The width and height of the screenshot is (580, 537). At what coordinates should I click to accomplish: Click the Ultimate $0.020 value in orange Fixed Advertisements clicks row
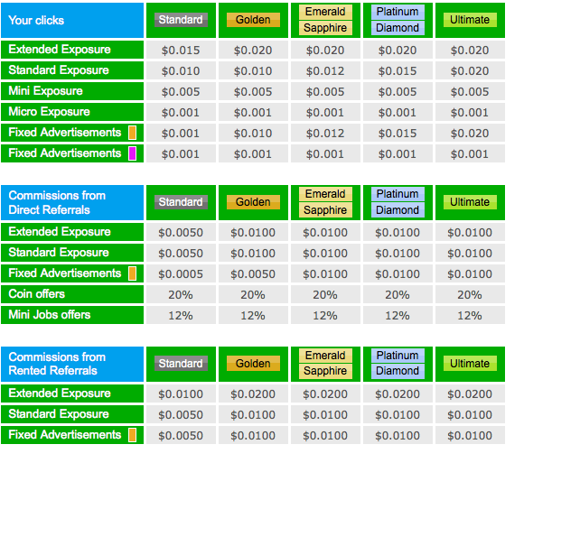pyautogui.click(x=470, y=133)
